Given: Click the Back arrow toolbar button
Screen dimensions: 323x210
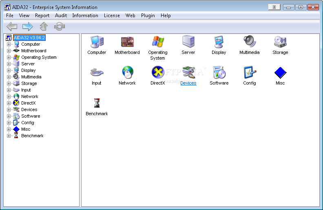Looking at the screenshot, I should click(12, 27).
